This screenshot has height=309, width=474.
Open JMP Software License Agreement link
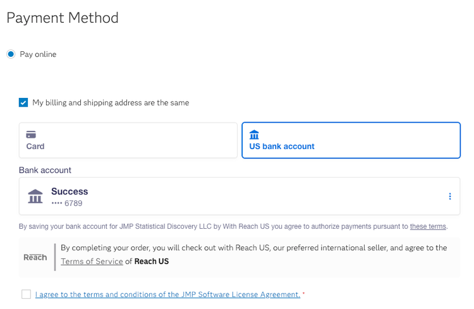click(x=167, y=294)
